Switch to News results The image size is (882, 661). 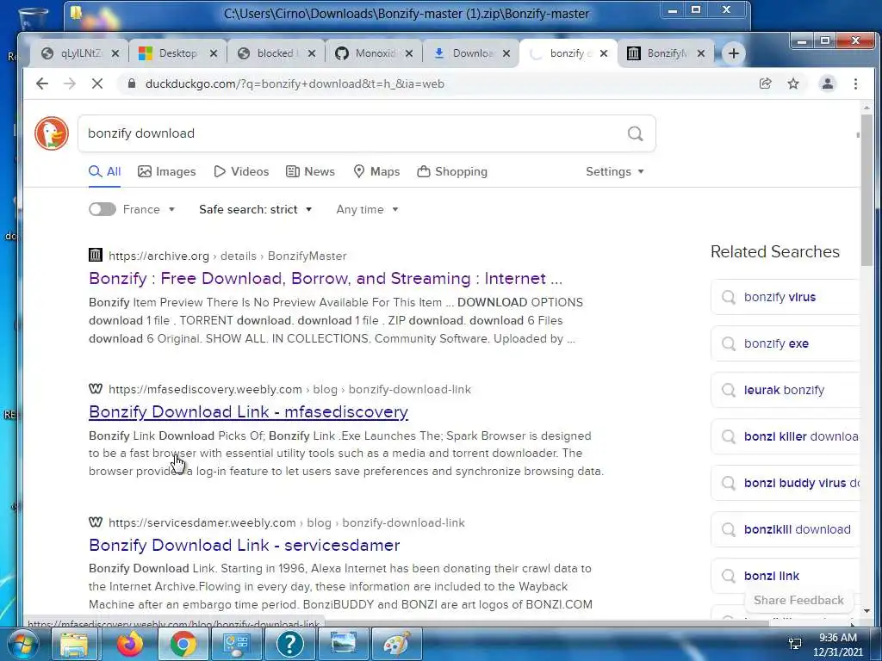(x=310, y=171)
